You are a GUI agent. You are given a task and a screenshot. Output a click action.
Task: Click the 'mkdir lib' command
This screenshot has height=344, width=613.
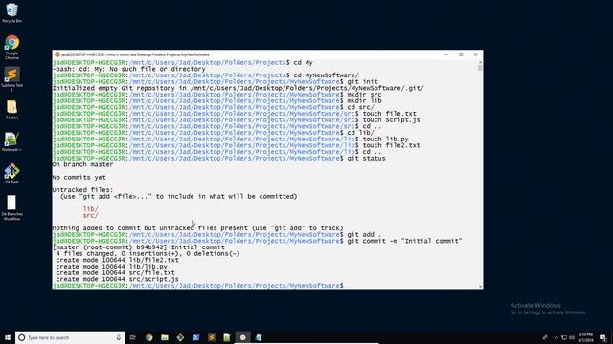(x=364, y=100)
